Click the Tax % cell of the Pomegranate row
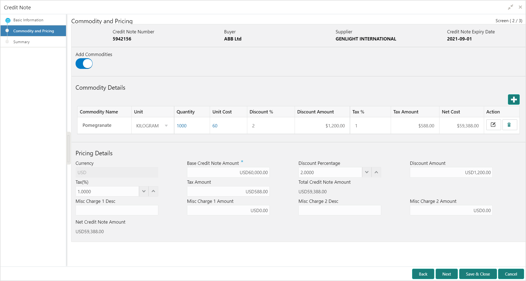 (370, 126)
